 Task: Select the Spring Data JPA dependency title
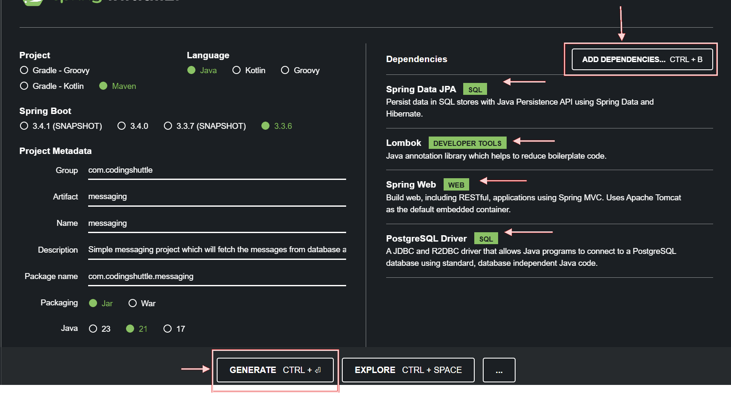pyautogui.click(x=421, y=89)
